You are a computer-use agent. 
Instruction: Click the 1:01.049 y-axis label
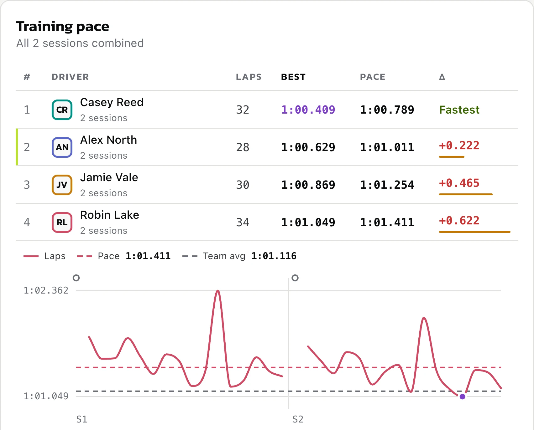(x=46, y=396)
